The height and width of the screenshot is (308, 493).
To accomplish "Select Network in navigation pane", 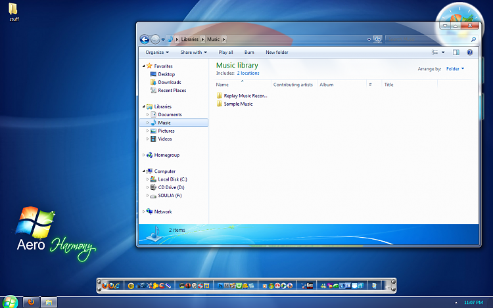I will click(x=159, y=211).
